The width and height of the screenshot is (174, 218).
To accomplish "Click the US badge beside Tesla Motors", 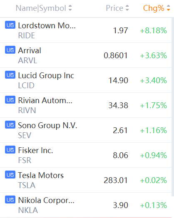I will [x=10, y=174].
